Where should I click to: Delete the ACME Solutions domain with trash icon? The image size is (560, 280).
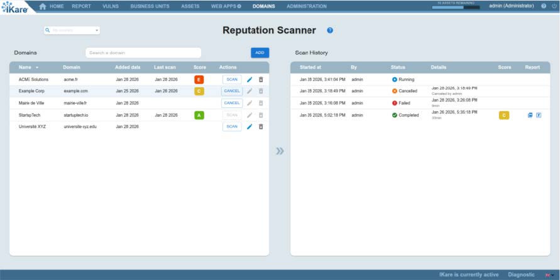tap(261, 80)
